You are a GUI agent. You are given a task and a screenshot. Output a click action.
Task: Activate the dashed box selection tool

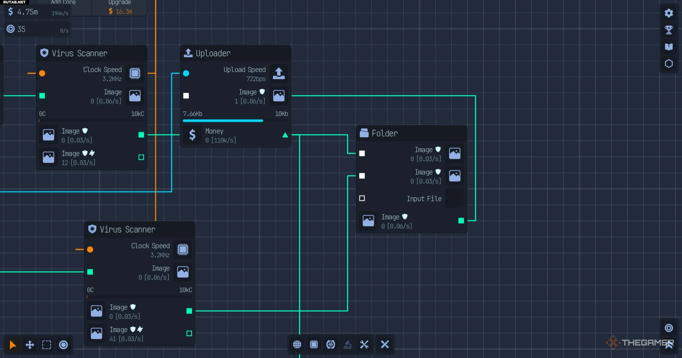[47, 345]
